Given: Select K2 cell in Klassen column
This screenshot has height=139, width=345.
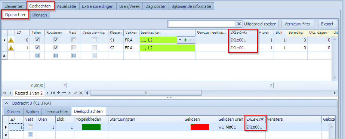Looking at the screenshot, I should coord(116,48).
